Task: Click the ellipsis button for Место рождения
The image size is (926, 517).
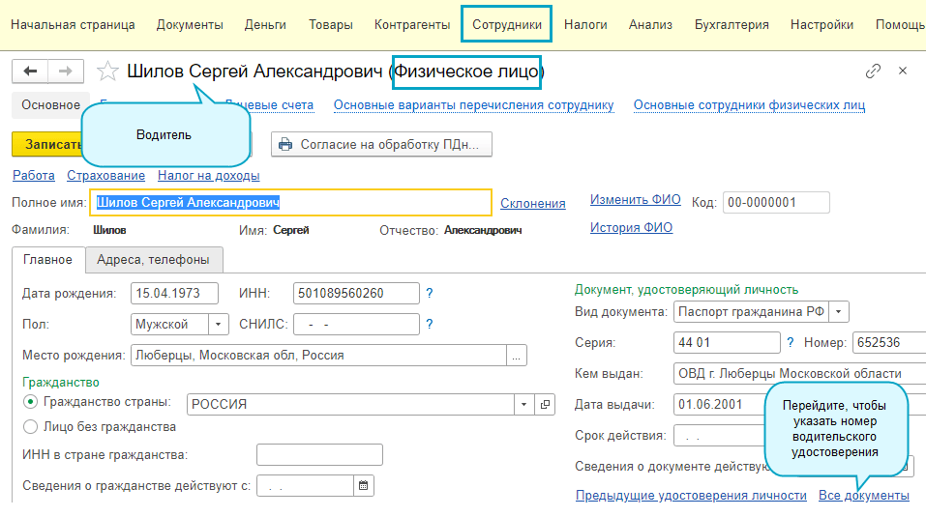Action: [517, 356]
